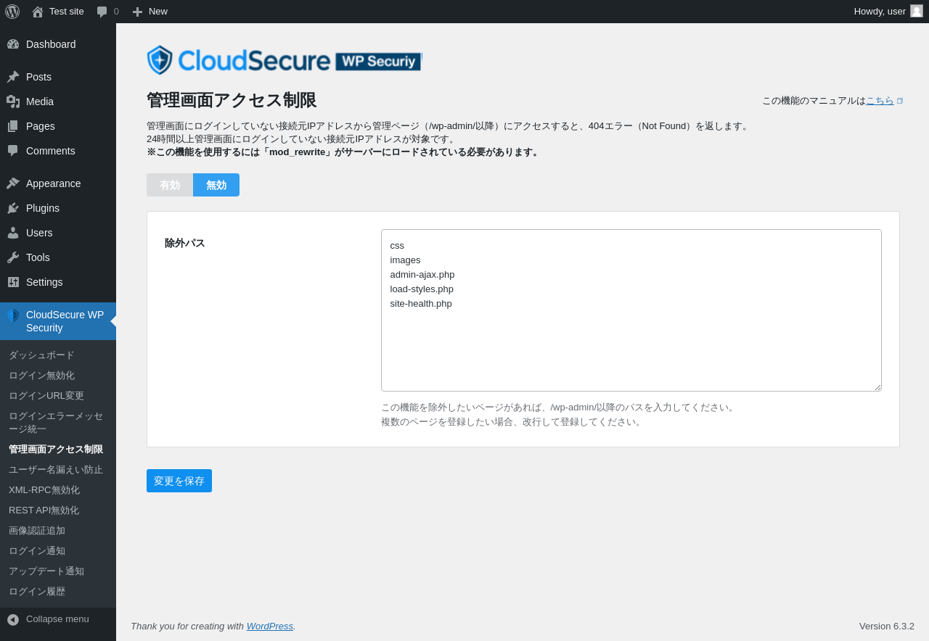Viewport: 929px width, 641px height.
Task: Click the admin-ajax.php line in textarea
Action: point(422,274)
